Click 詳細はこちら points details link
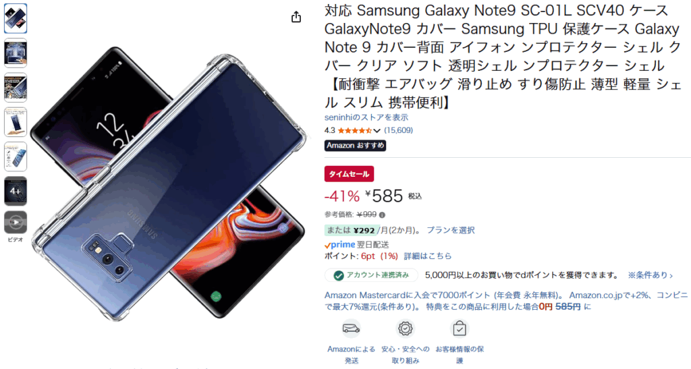The image size is (691, 369). point(427,256)
